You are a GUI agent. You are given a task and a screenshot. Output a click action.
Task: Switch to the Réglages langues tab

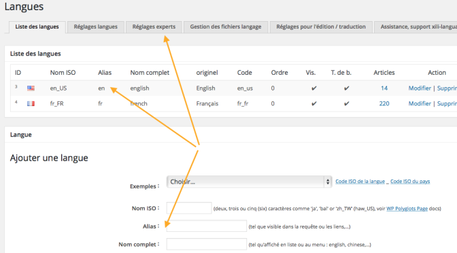coord(96,27)
